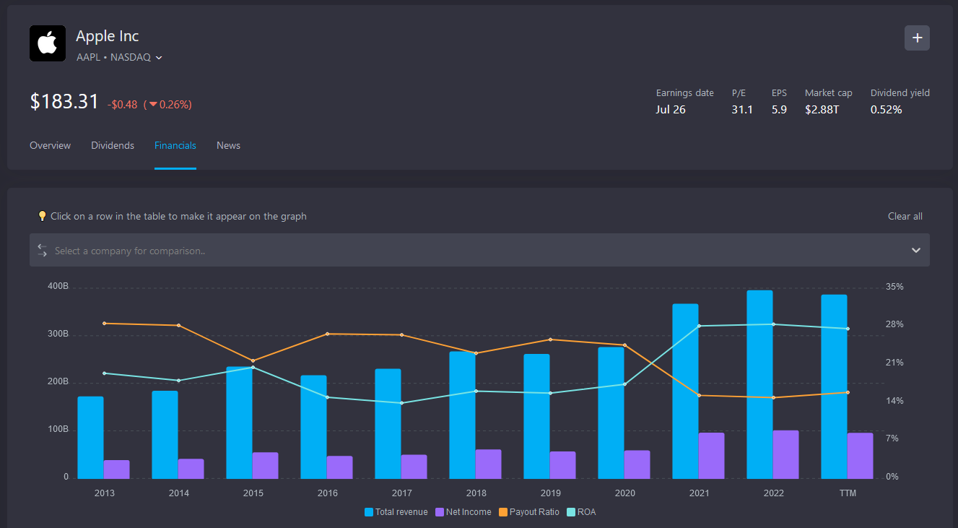Toggle Payout Ratio series in legend

point(529,512)
